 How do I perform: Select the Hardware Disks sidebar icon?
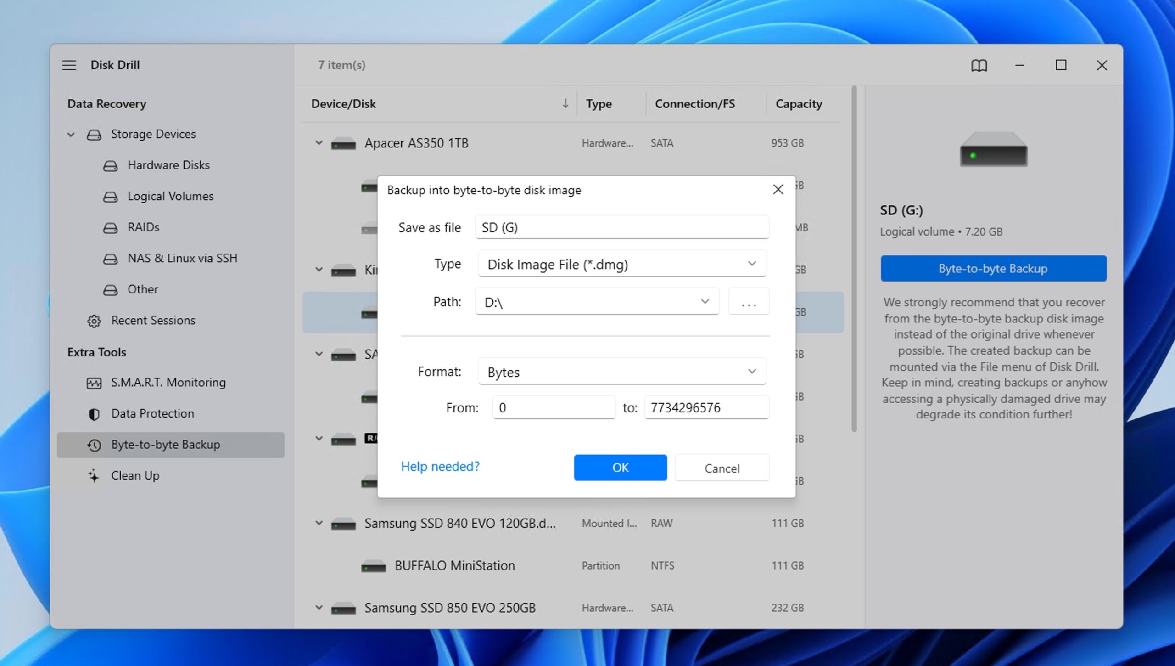(112, 165)
